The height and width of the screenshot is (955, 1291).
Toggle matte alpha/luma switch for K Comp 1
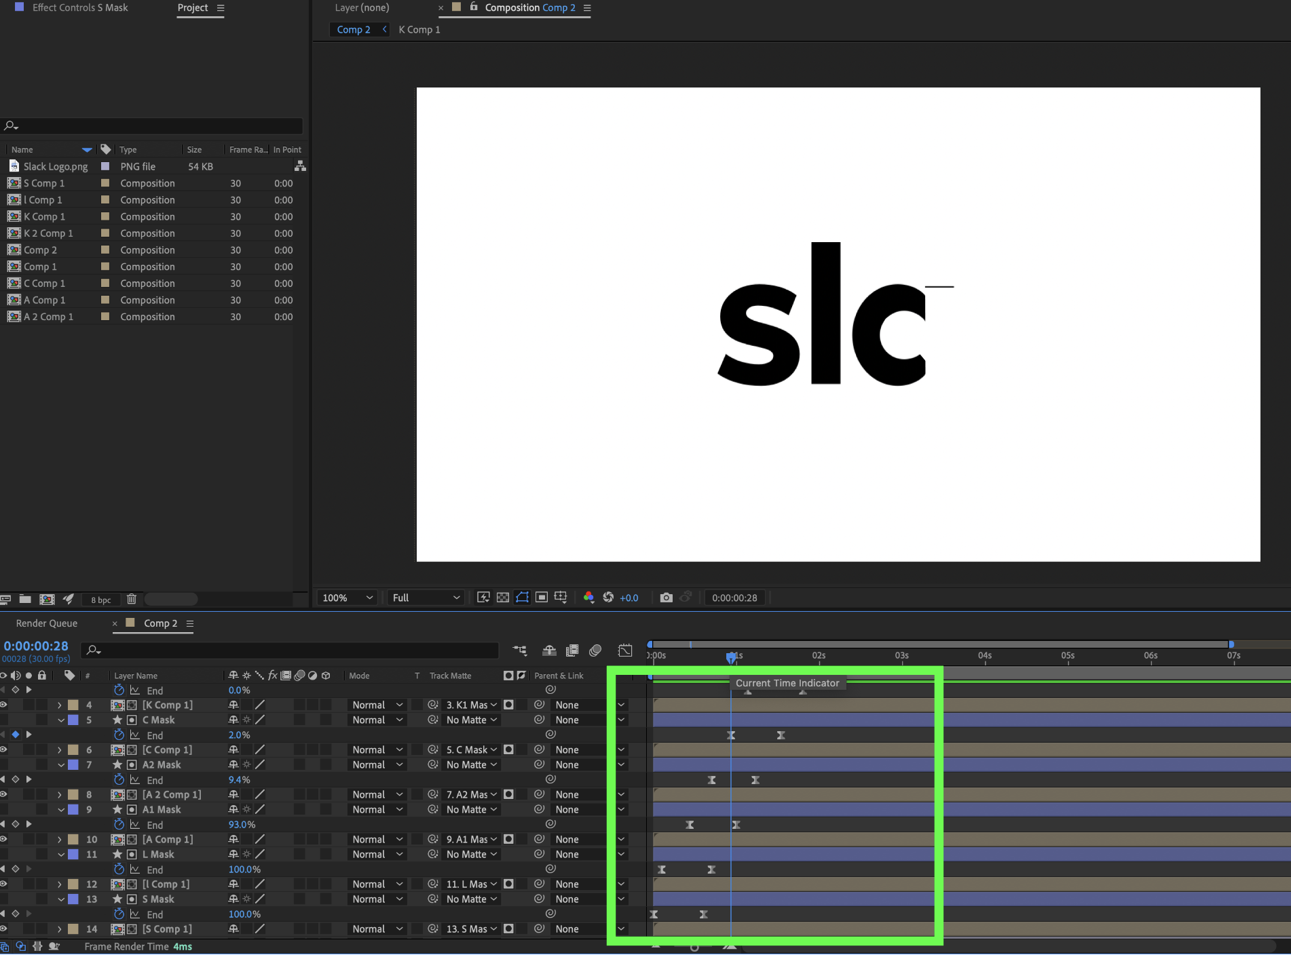tap(508, 705)
